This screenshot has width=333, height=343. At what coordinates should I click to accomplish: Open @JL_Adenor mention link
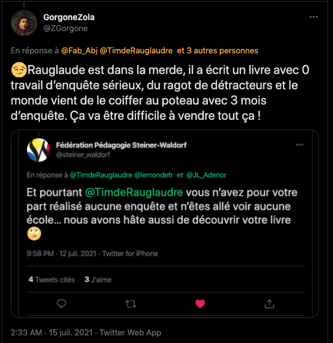click(207, 175)
